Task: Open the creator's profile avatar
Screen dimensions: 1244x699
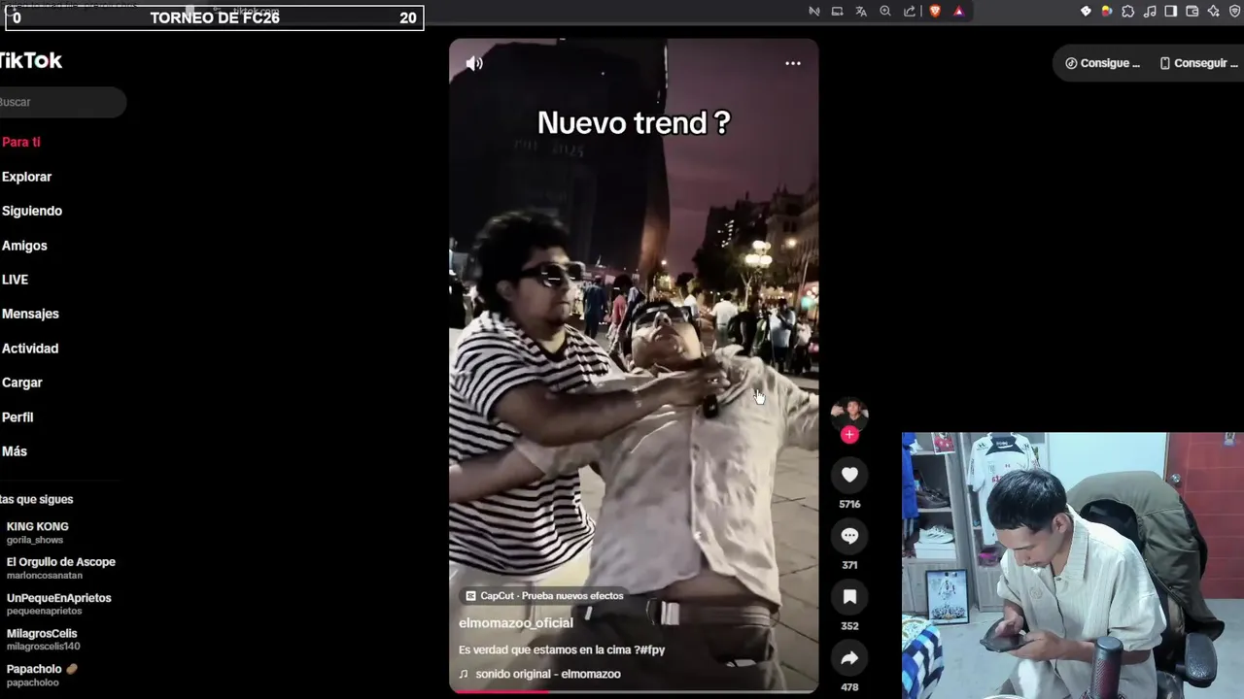Action: tap(849, 413)
